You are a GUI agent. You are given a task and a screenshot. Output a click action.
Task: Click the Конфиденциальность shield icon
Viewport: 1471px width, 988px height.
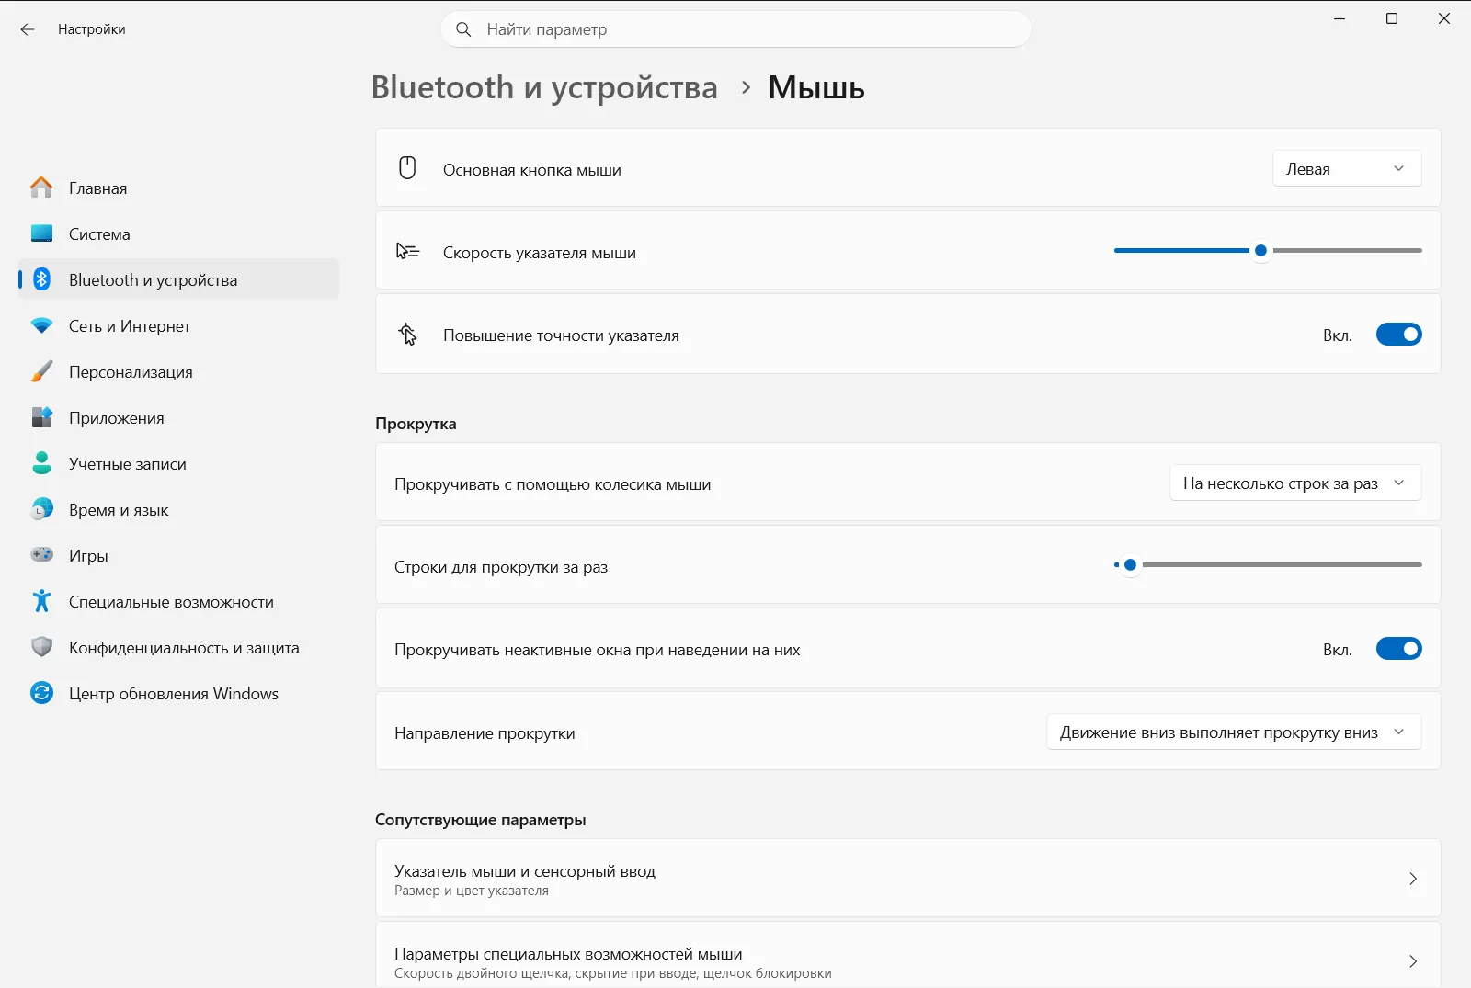pos(41,647)
